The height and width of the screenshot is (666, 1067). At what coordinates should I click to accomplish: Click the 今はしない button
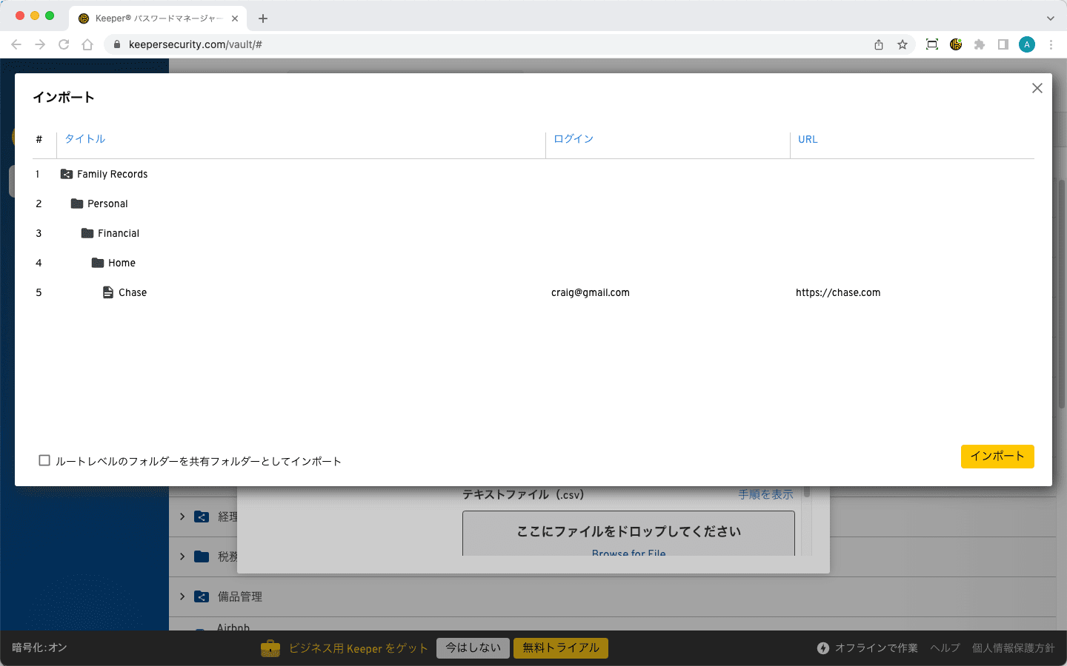pos(473,648)
